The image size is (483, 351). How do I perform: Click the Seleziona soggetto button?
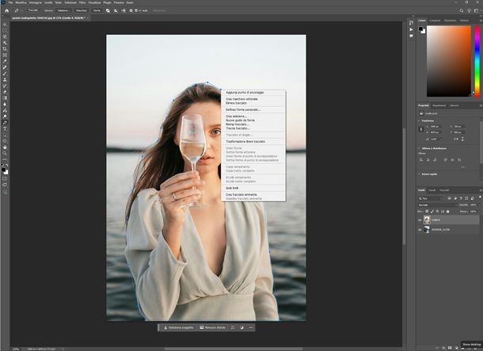pos(179,327)
